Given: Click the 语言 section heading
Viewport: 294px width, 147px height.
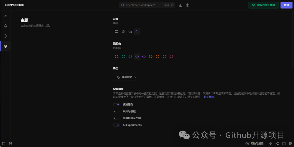Looking at the screenshot, I should (x=115, y=68).
